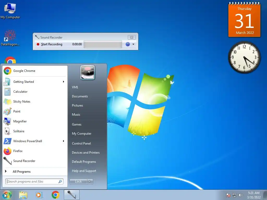Viewport: 267px width, 200px height.
Task: Open Windows Media Player from the taskbar
Action: [x=39, y=195]
